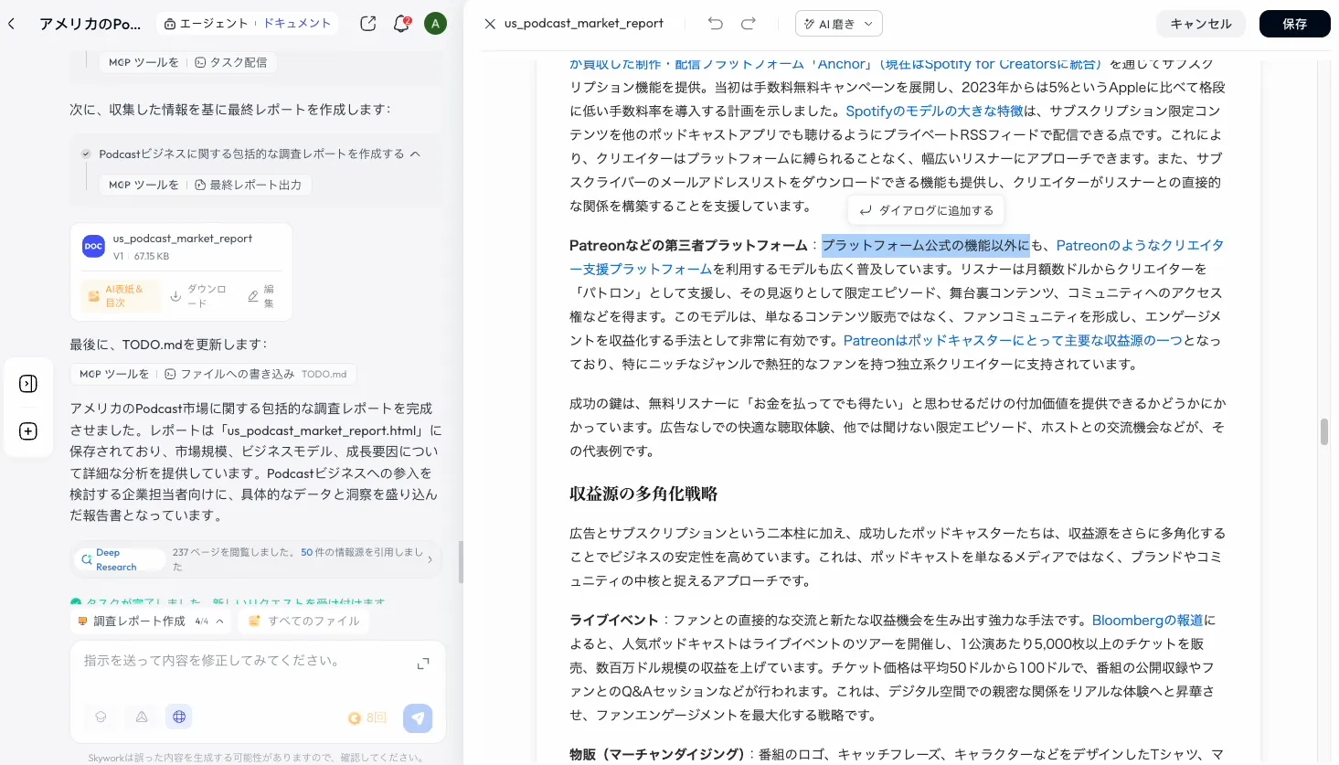Close the us_podcast_market_report document editor

click(x=490, y=24)
